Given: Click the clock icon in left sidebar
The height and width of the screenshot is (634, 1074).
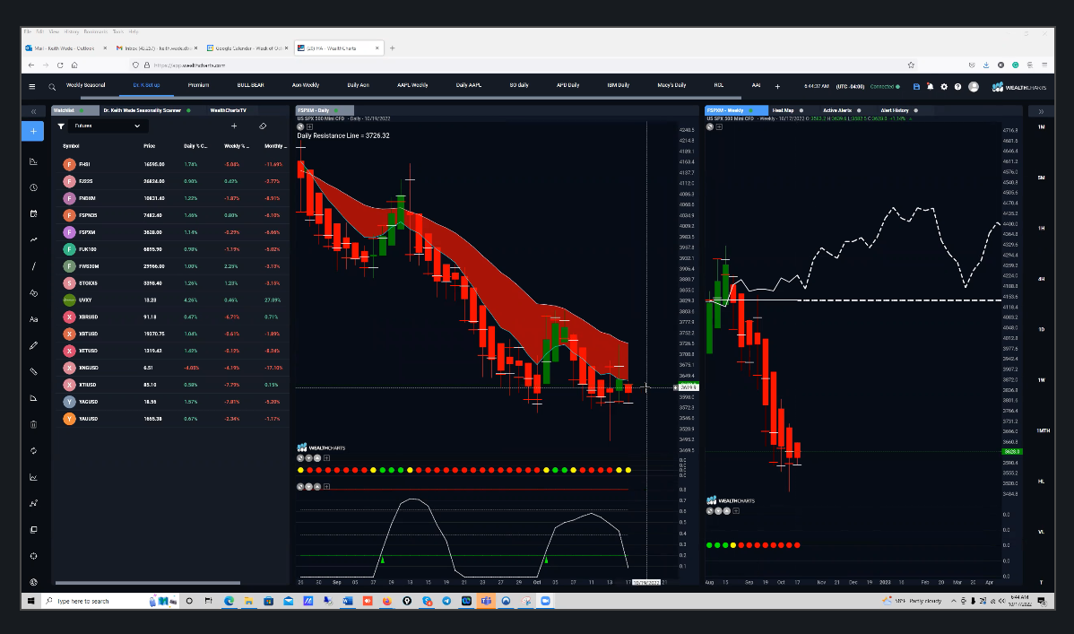Looking at the screenshot, I should (x=33, y=187).
